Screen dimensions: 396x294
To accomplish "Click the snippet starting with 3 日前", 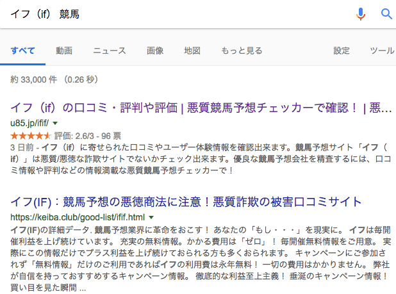I will 201,159.
